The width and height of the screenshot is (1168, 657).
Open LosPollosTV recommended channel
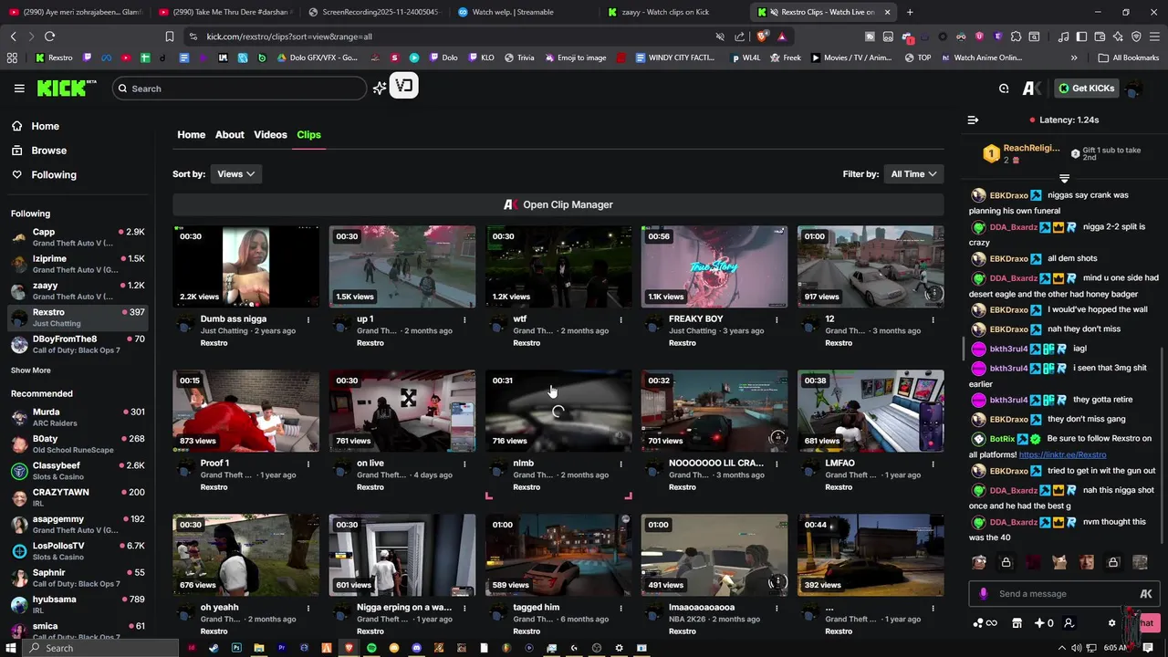click(x=78, y=551)
